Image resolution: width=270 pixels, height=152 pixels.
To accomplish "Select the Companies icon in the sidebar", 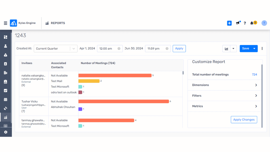I will click(x=6, y=72).
